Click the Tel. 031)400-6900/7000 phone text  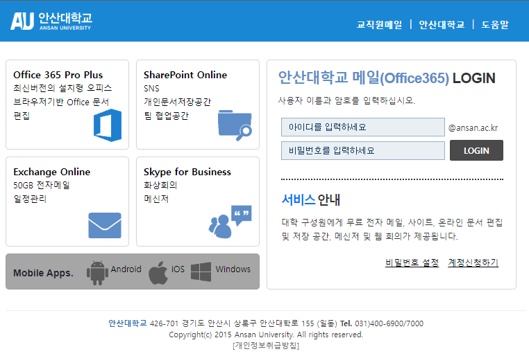point(382,323)
